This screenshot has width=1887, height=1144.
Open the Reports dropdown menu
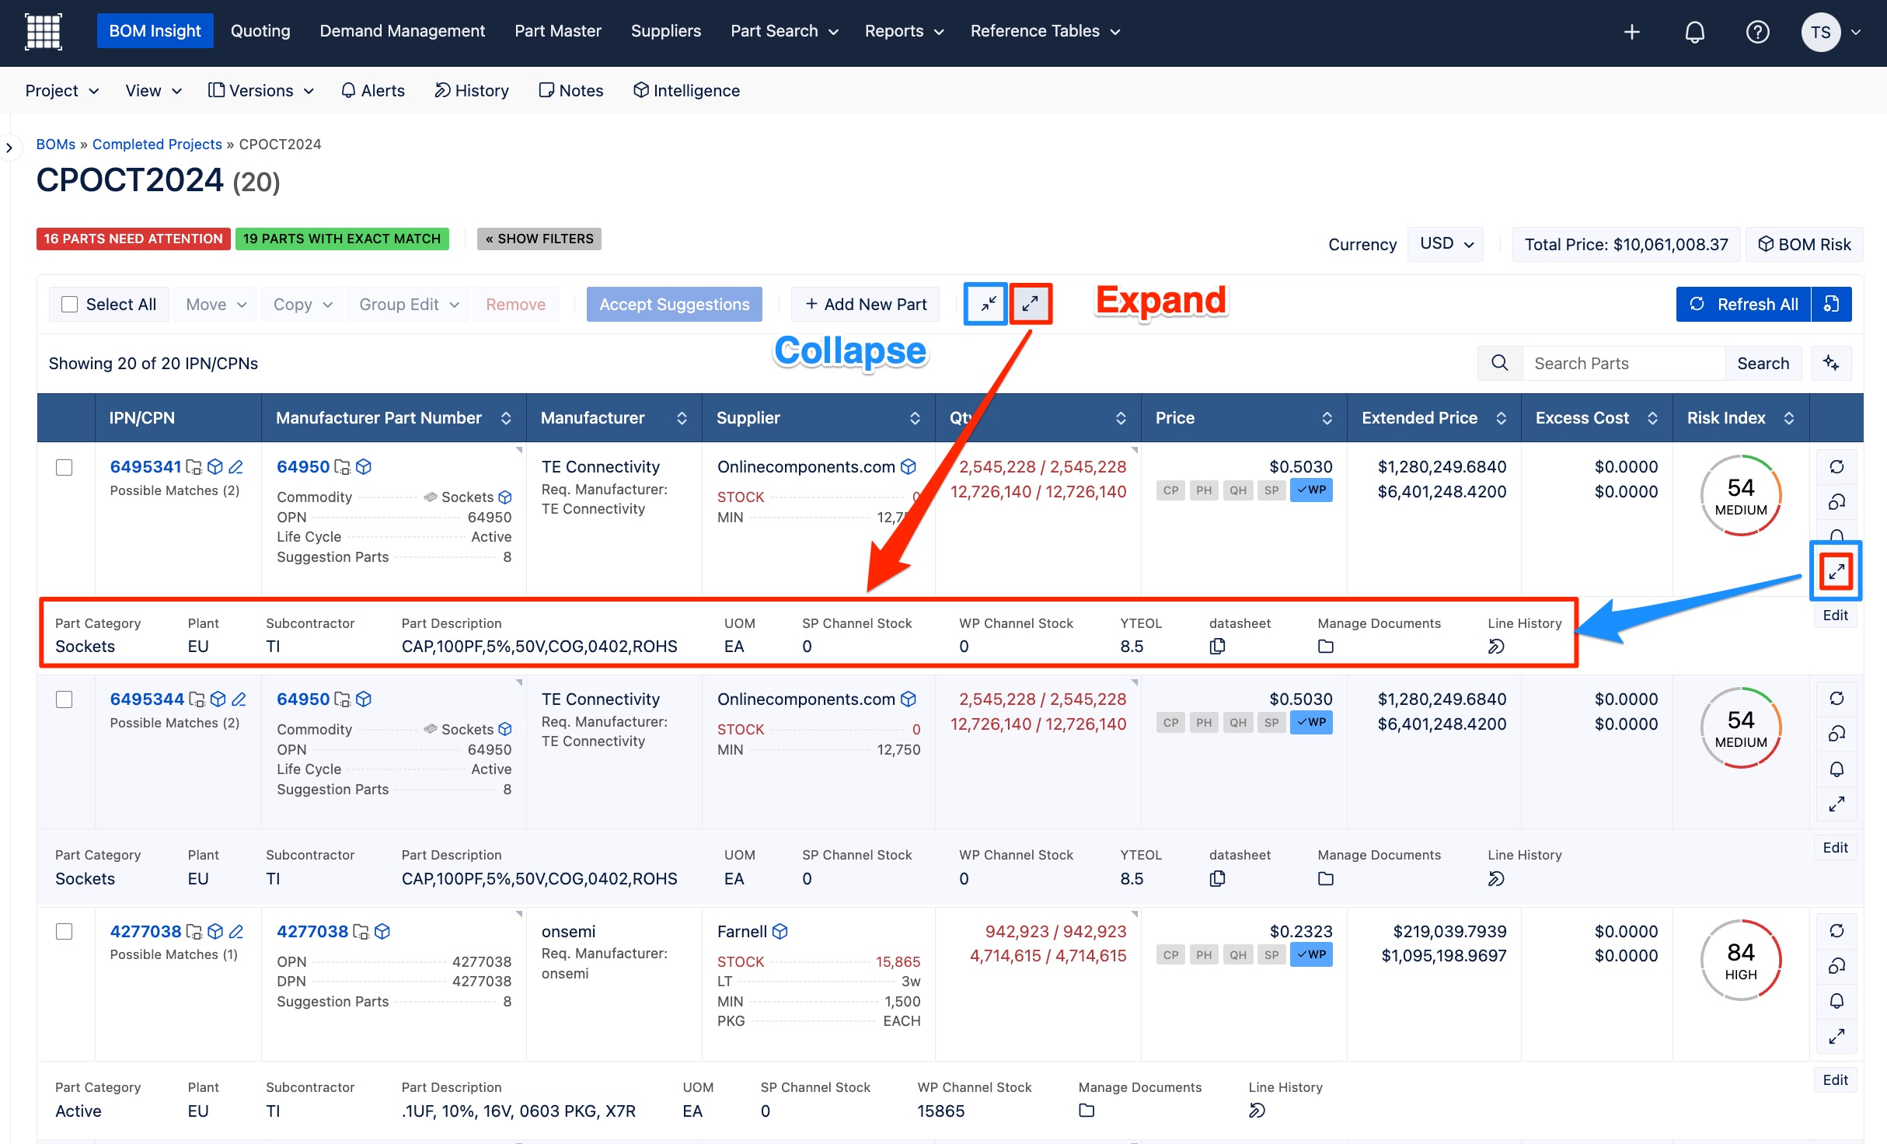[x=904, y=31]
